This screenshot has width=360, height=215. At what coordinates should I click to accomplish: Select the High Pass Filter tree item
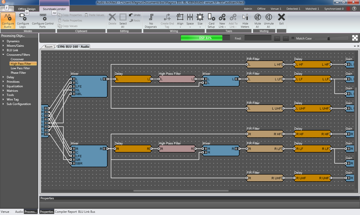click(x=23, y=63)
